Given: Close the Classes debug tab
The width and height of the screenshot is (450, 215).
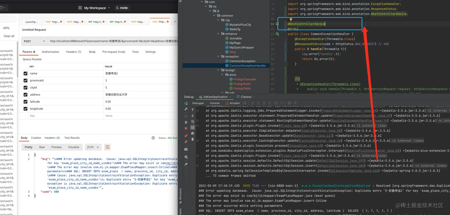Looking at the screenshot, I should [254, 97].
